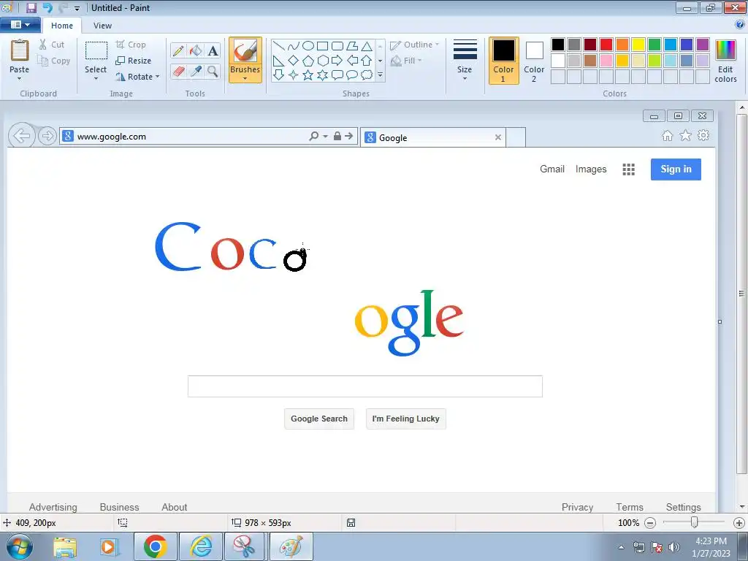Pick the orange color swatch

coord(622,45)
